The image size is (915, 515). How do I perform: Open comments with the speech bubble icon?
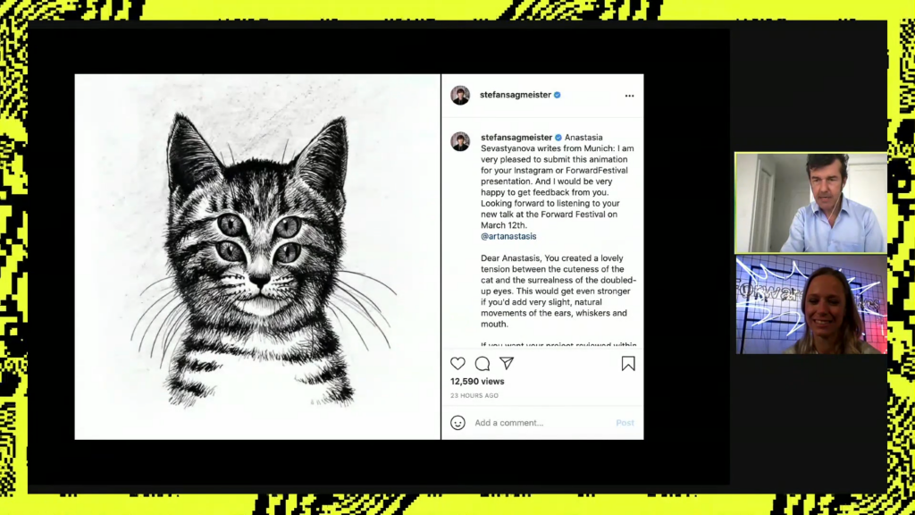(x=482, y=364)
